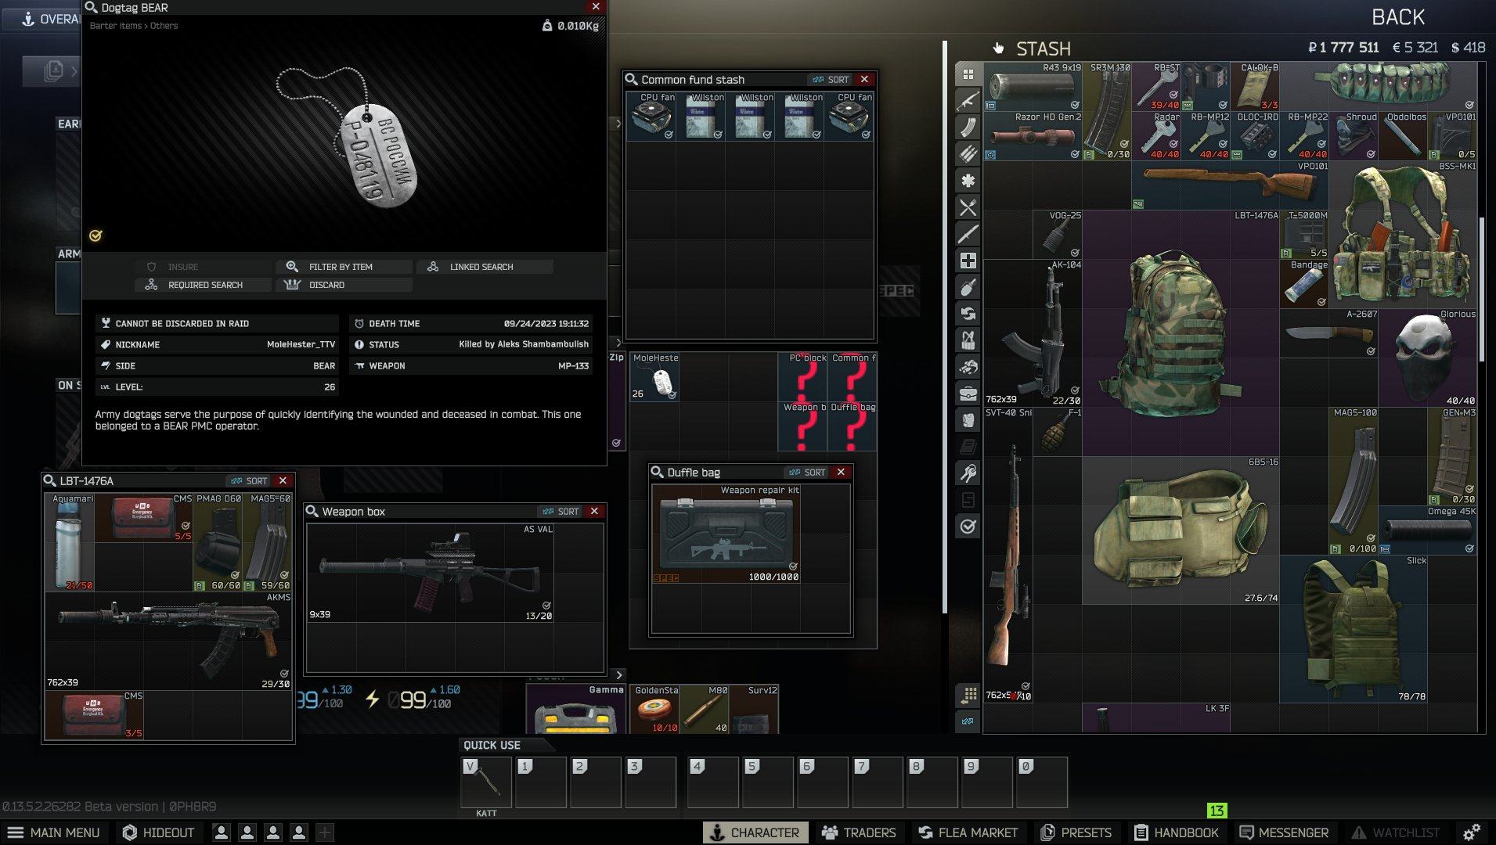Open the Traders screen
Viewport: 1496px width, 845px height.
[x=859, y=832]
